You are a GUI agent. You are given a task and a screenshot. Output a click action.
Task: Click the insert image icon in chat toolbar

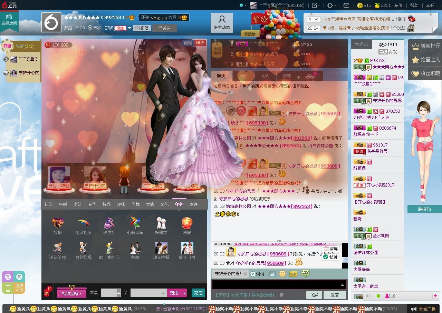(x=272, y=274)
